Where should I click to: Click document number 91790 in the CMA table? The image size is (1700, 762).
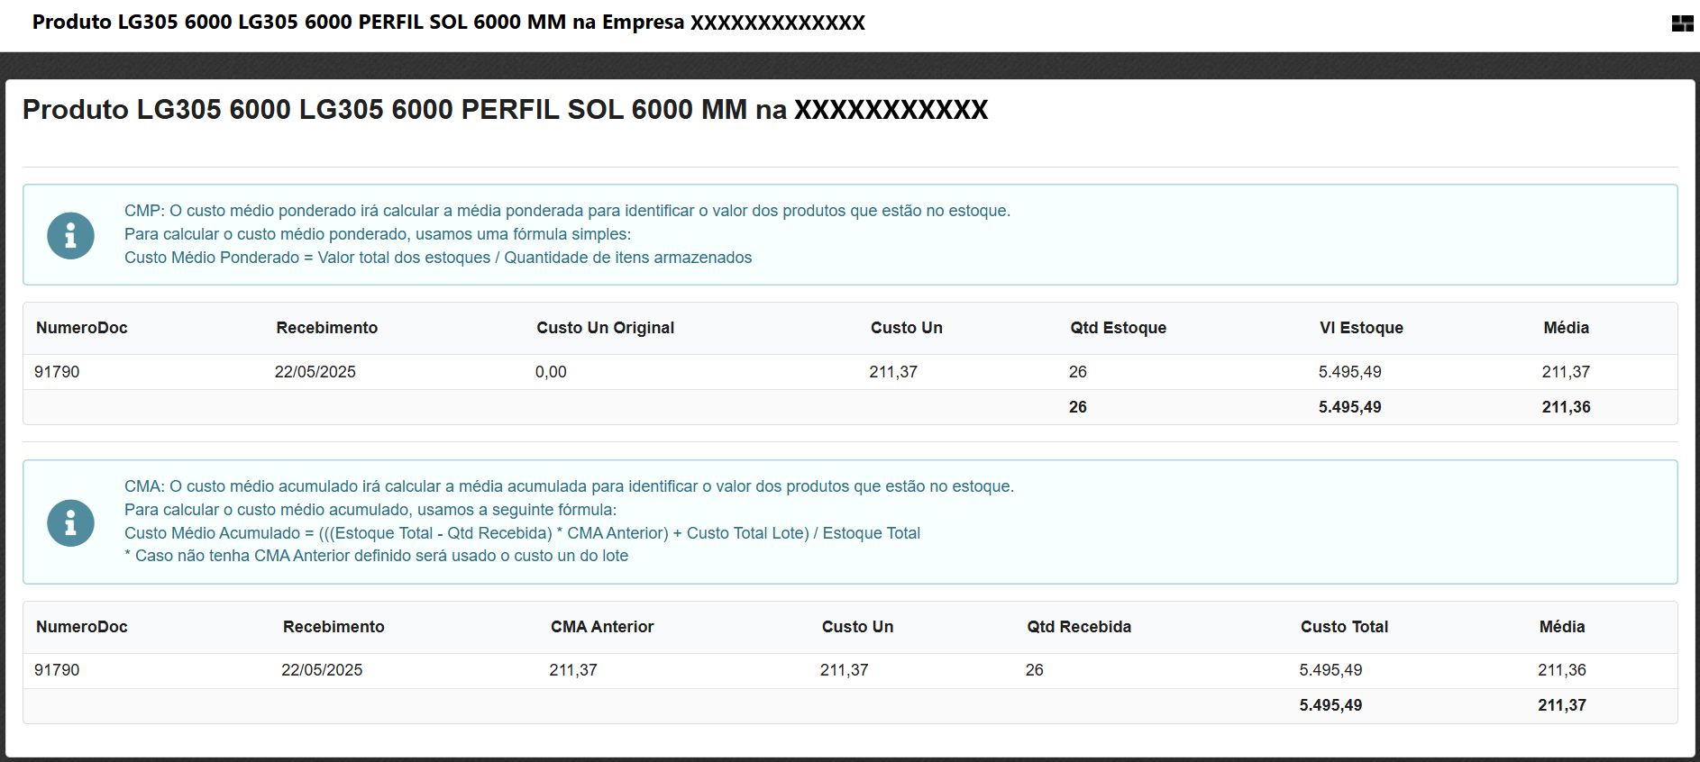click(57, 670)
